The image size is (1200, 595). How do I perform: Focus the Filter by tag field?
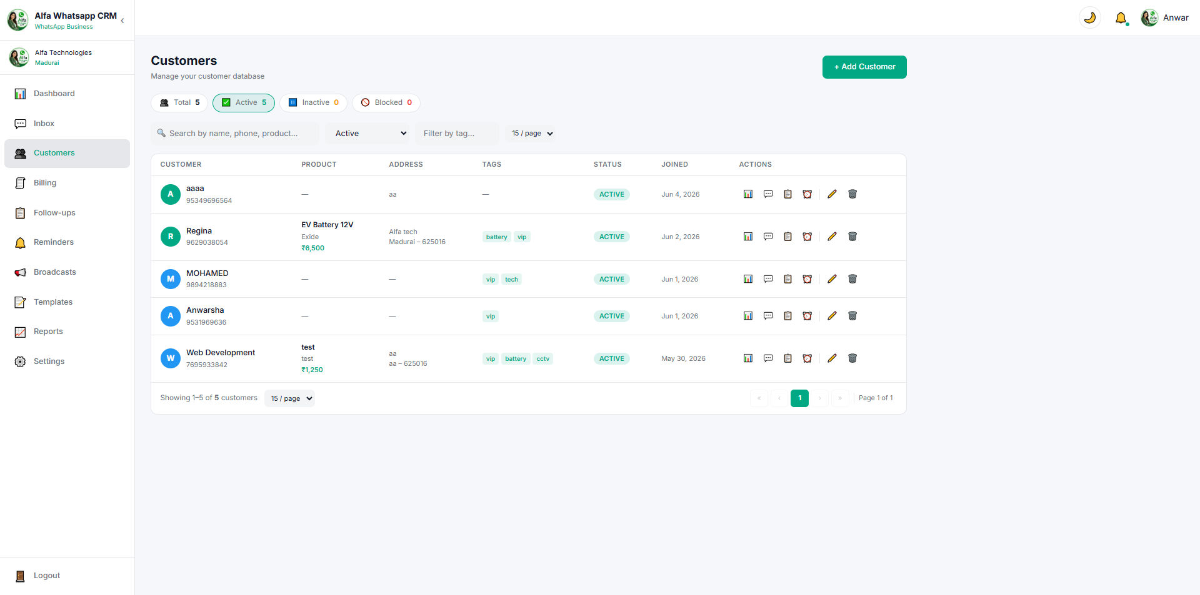tap(458, 134)
